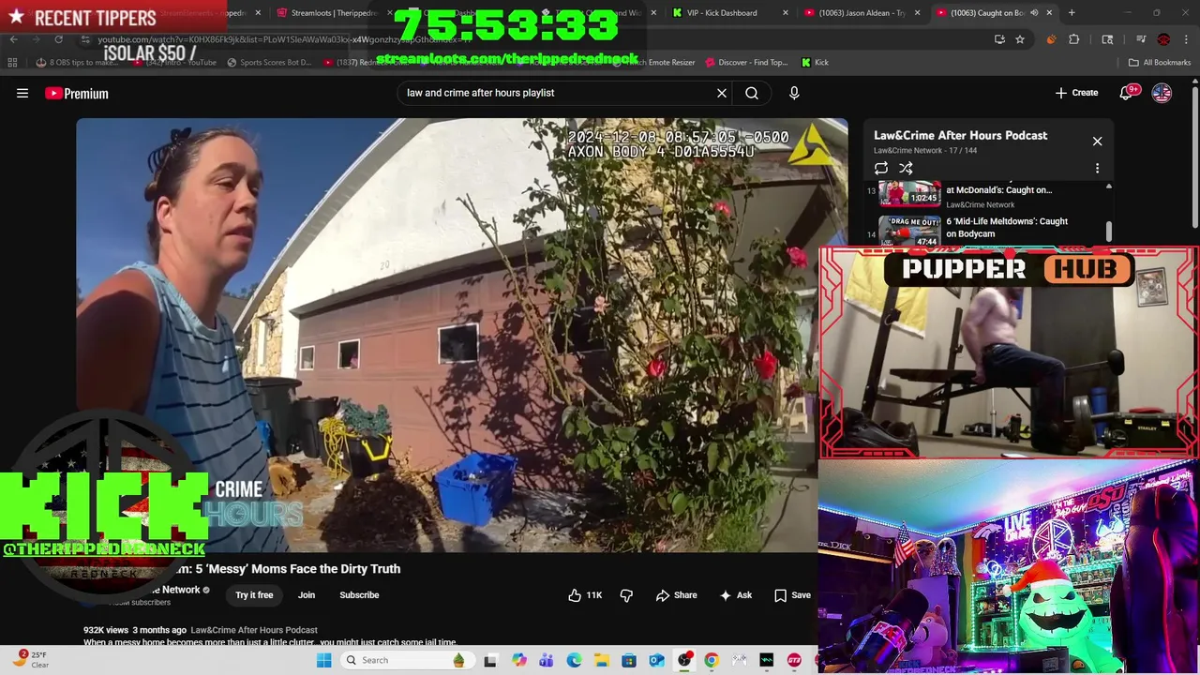1200x675 pixels.
Task: Open the Discover - Find Top bookmark
Action: click(x=745, y=63)
